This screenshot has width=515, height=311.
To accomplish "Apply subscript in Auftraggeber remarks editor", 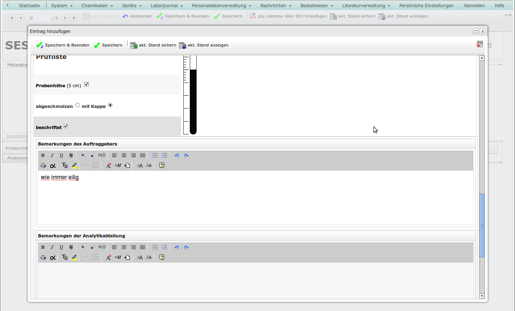I will 83,155.
